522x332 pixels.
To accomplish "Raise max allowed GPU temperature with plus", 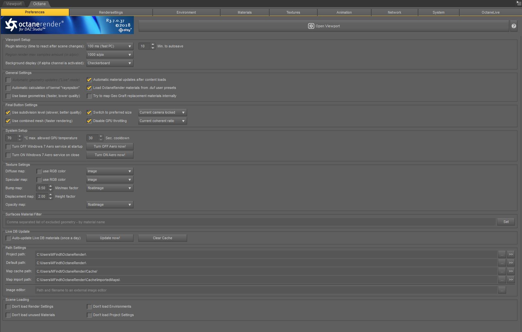I will [x=19, y=136].
